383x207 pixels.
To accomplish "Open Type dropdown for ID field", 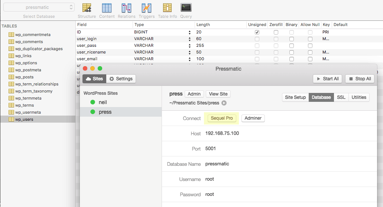I will click(x=189, y=32).
